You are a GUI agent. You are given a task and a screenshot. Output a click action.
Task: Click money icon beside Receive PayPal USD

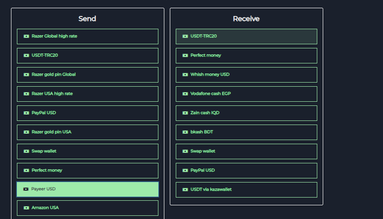(185, 171)
